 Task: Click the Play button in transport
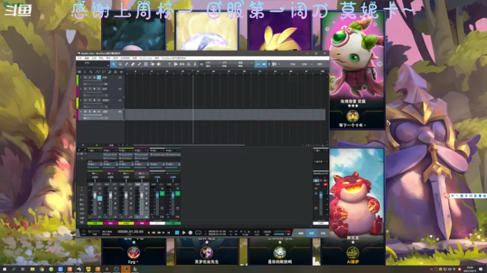(184, 232)
